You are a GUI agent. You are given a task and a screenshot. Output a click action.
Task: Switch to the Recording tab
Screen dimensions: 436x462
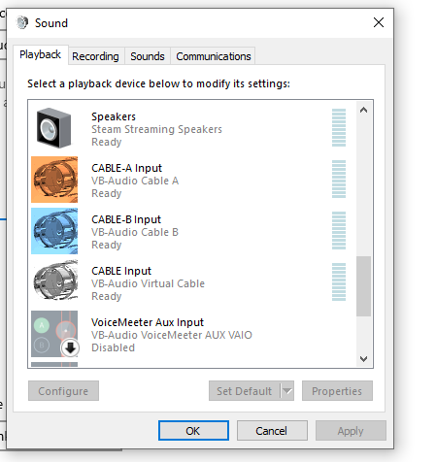95,56
